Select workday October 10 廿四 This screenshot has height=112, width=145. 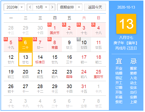point(84,44)
